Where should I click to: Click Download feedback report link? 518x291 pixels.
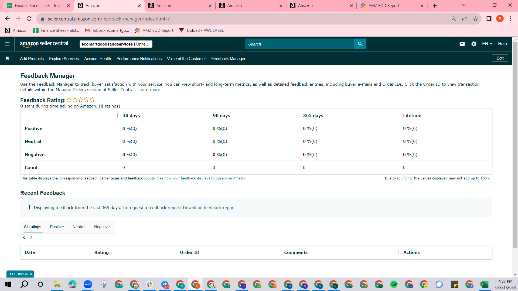tap(209, 208)
